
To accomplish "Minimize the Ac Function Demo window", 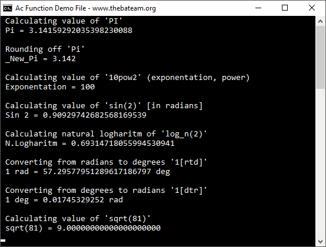I will tap(258, 8).
